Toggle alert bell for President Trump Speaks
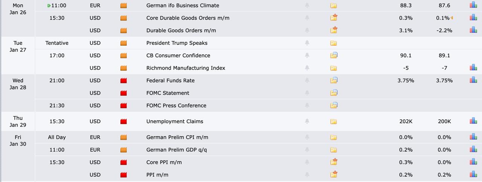Image resolution: width=482 pixels, height=182 pixels. click(x=307, y=43)
